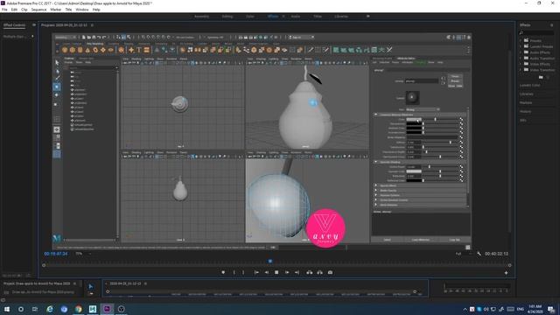Open the Libraries panel in the sidebar
Screen dimensions: 560x315
tap(526, 94)
